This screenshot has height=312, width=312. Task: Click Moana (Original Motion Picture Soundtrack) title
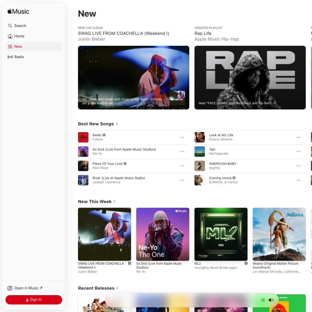275,266
